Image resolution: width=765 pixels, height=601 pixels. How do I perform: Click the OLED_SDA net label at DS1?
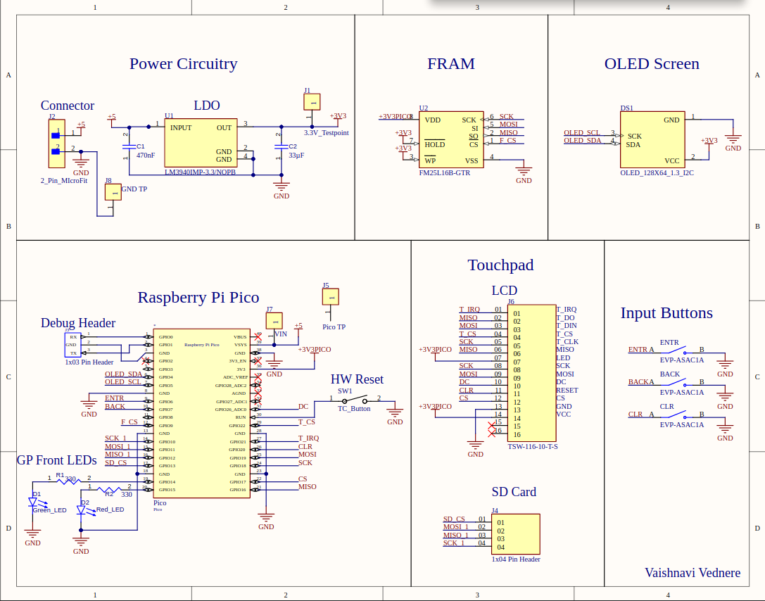[x=583, y=141]
